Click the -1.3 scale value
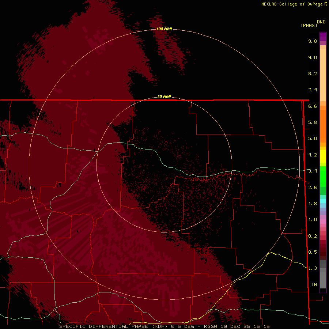 (311, 268)
